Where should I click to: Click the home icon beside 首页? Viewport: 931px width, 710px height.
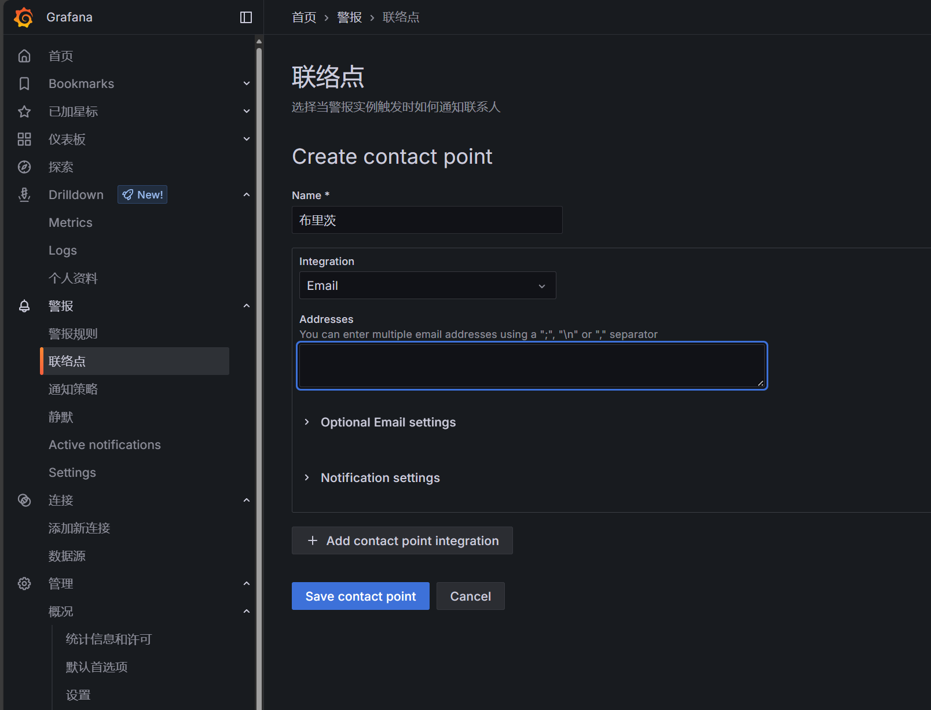pos(24,56)
